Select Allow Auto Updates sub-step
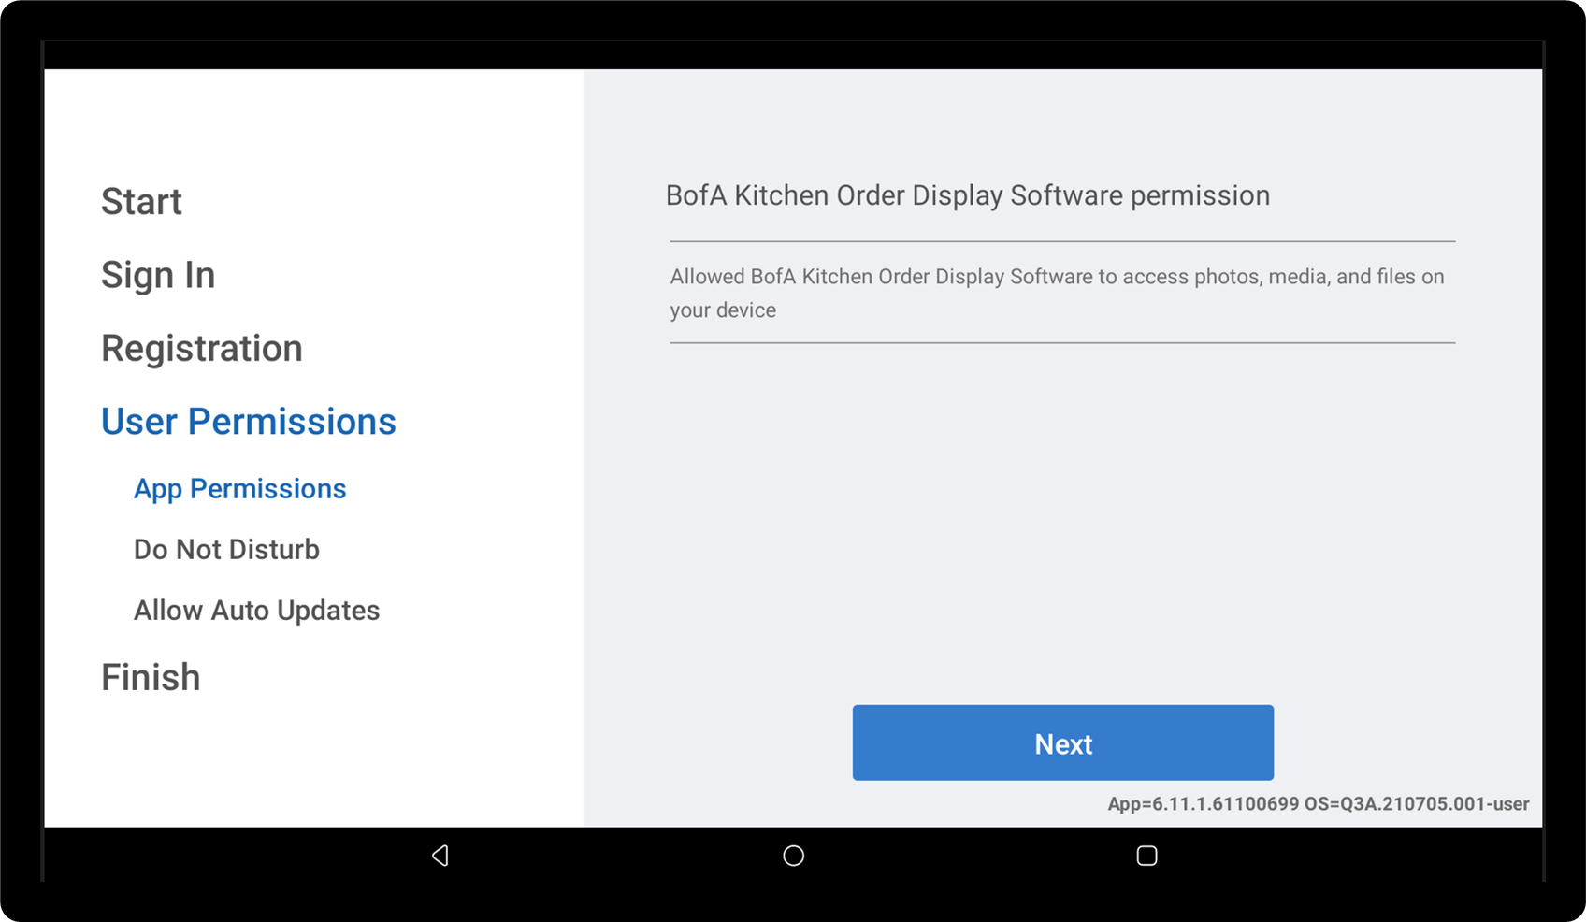Viewport: 1586px width, 922px height. [257, 611]
